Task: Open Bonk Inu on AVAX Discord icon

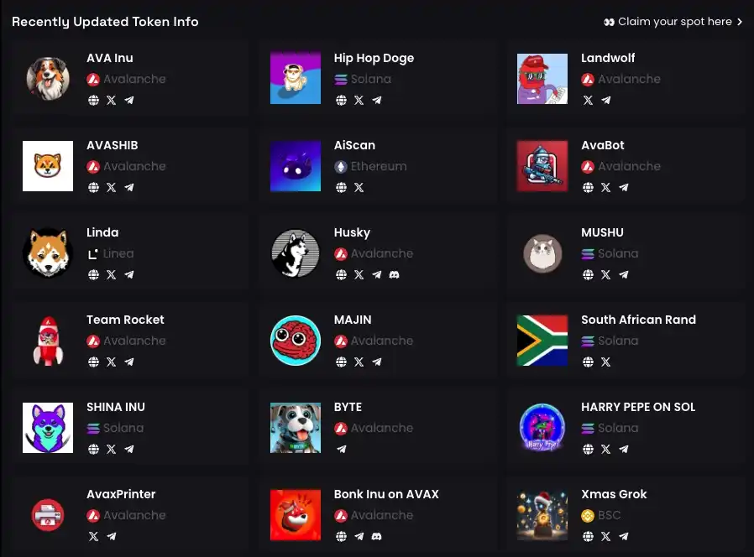Action: [x=376, y=536]
